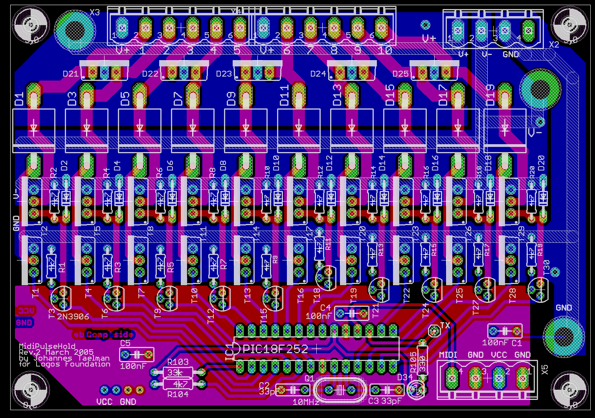
Task: Select the diode symbol of D1
Action: point(34,128)
